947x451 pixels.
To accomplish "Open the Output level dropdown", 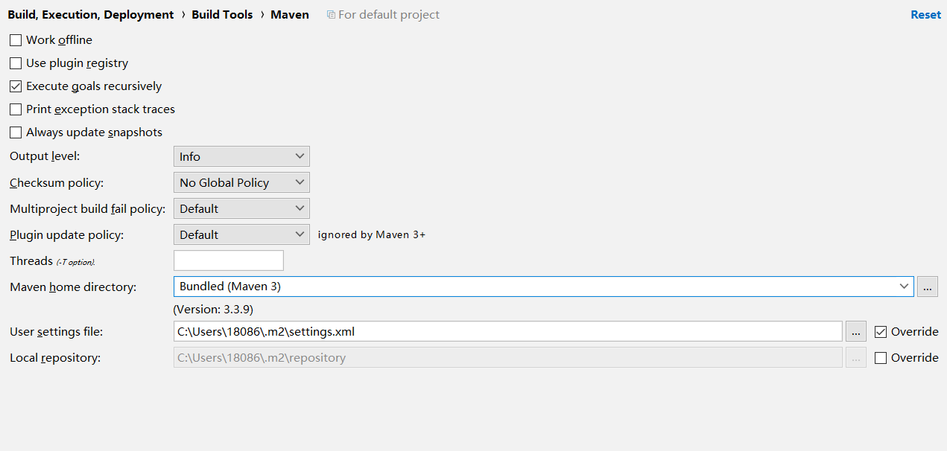I will (x=241, y=156).
